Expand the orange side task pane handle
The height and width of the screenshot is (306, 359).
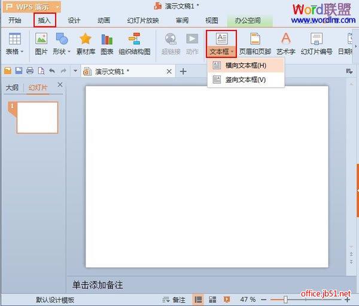click(x=357, y=190)
